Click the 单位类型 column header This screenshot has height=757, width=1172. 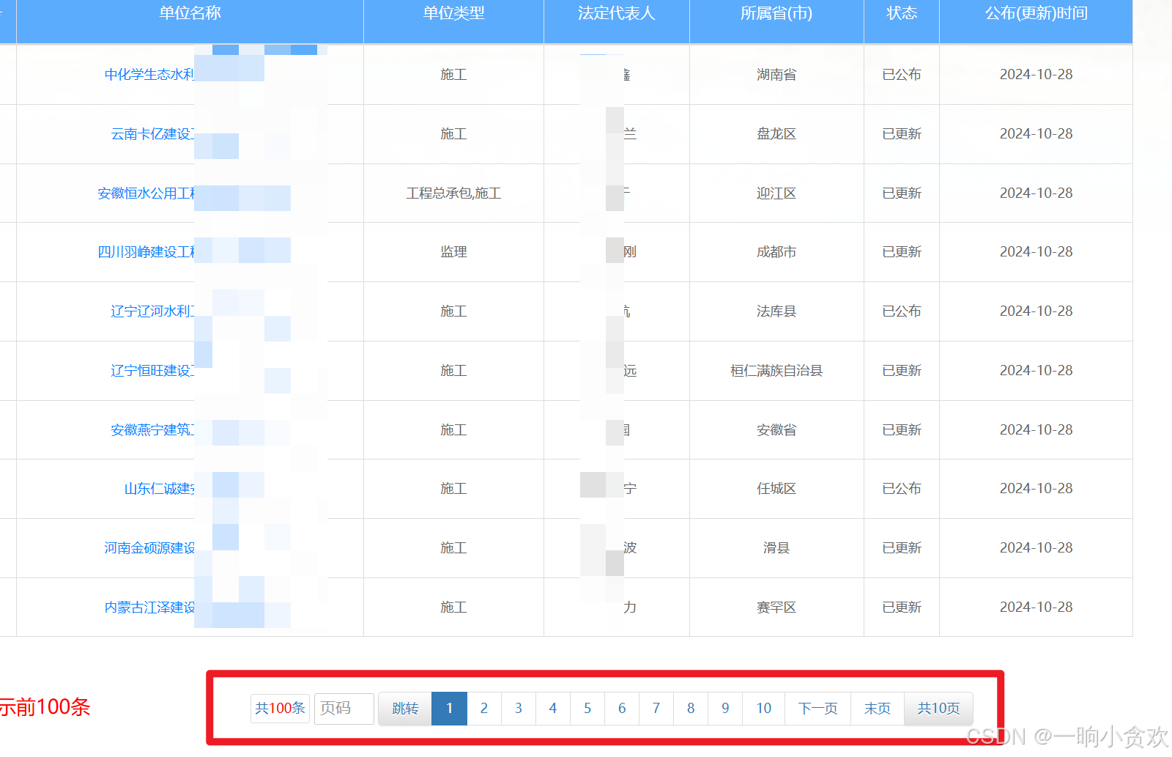453,13
